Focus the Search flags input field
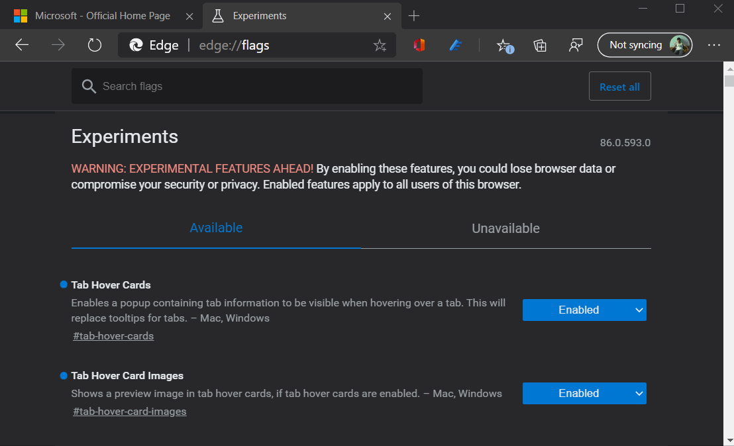Image resolution: width=734 pixels, height=446 pixels. pos(246,86)
